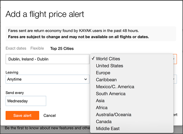Choose Mexico/C. America from the list
This screenshot has height=134, width=183.
115,87
